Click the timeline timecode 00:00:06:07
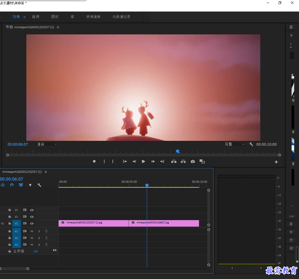The width and height of the screenshot is (299, 279). coord(12,179)
